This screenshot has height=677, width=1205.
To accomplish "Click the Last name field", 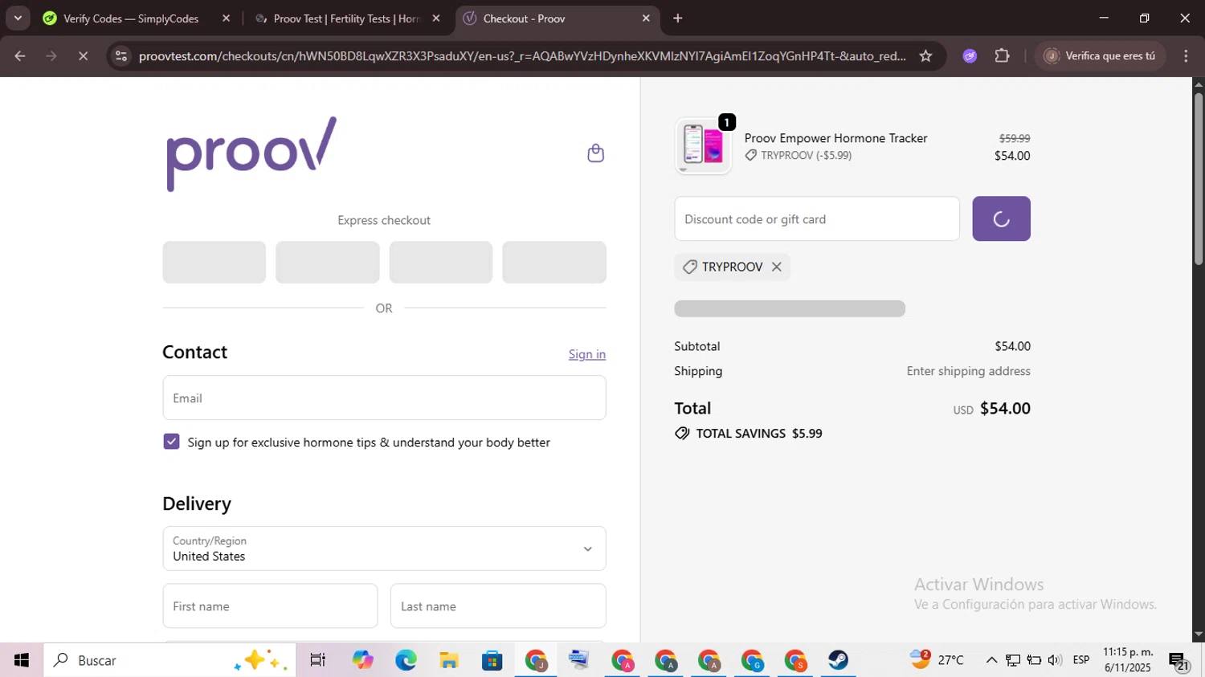I will (x=498, y=606).
